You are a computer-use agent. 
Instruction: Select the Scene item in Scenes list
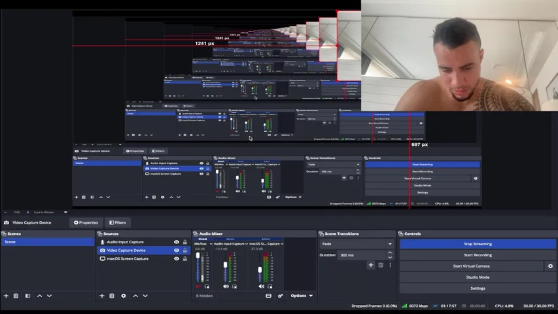(48, 242)
